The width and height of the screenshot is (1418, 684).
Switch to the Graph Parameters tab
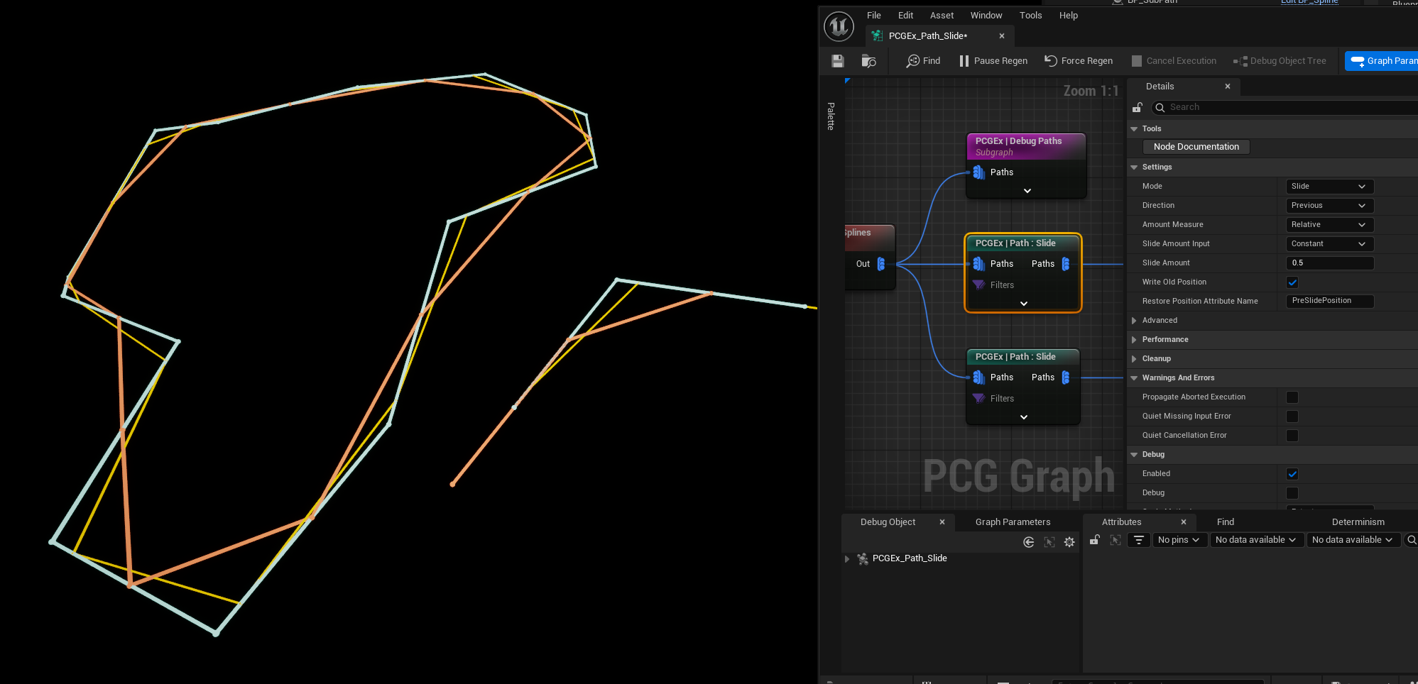(x=1013, y=522)
